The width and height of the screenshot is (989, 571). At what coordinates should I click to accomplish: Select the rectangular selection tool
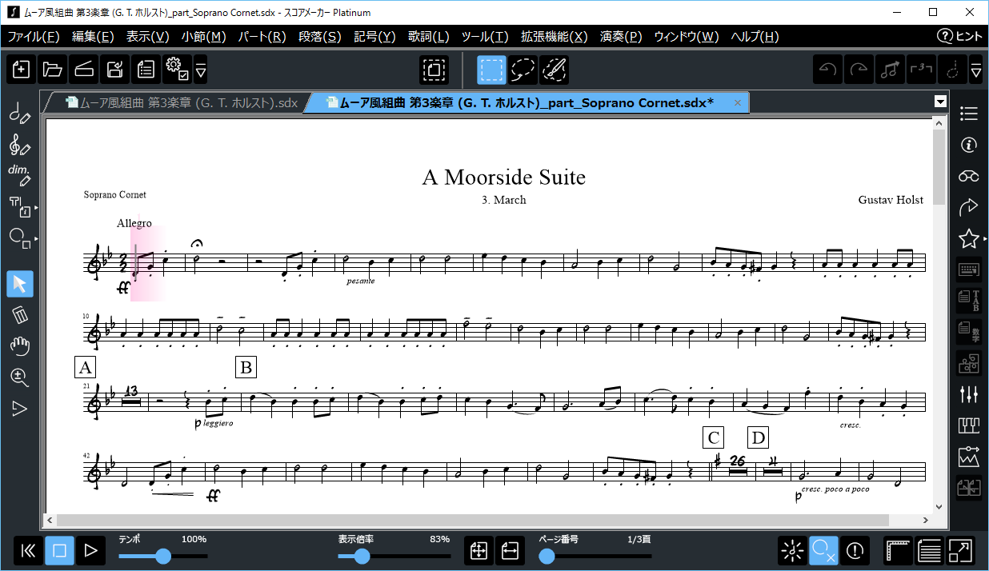click(x=491, y=70)
